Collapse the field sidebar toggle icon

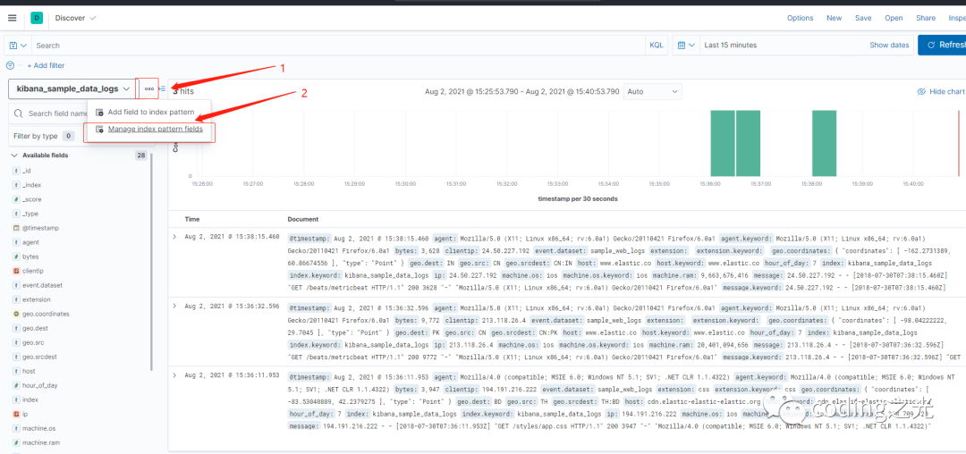162,88
